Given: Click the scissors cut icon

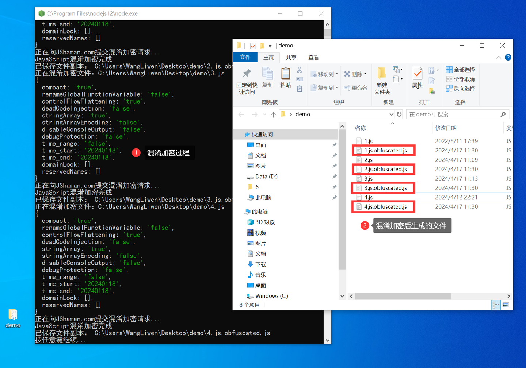Looking at the screenshot, I should tap(300, 70).
